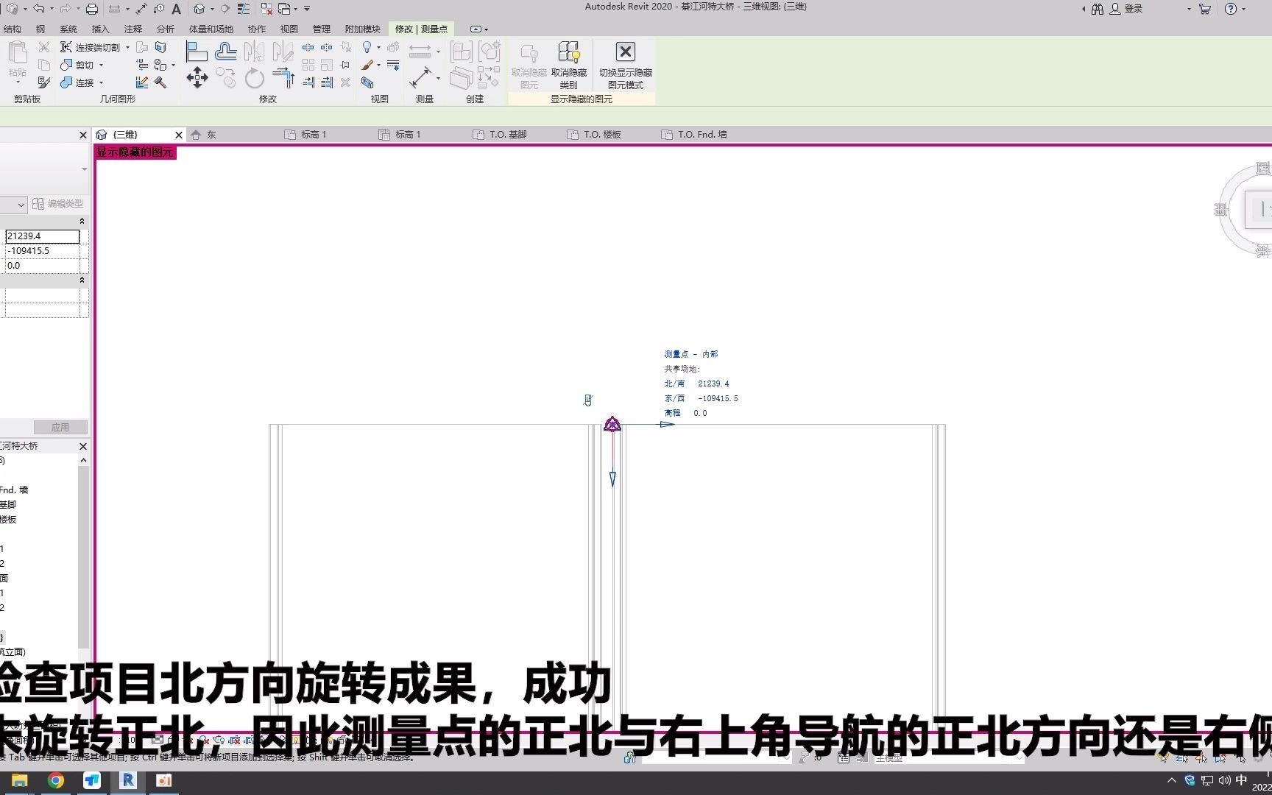The width and height of the screenshot is (1272, 795).
Task: Activate the Pin tool in Modify panel
Action: point(344,64)
